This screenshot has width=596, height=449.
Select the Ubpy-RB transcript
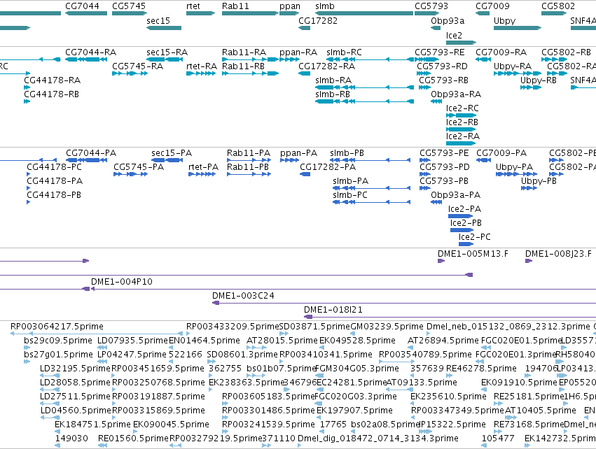click(531, 87)
